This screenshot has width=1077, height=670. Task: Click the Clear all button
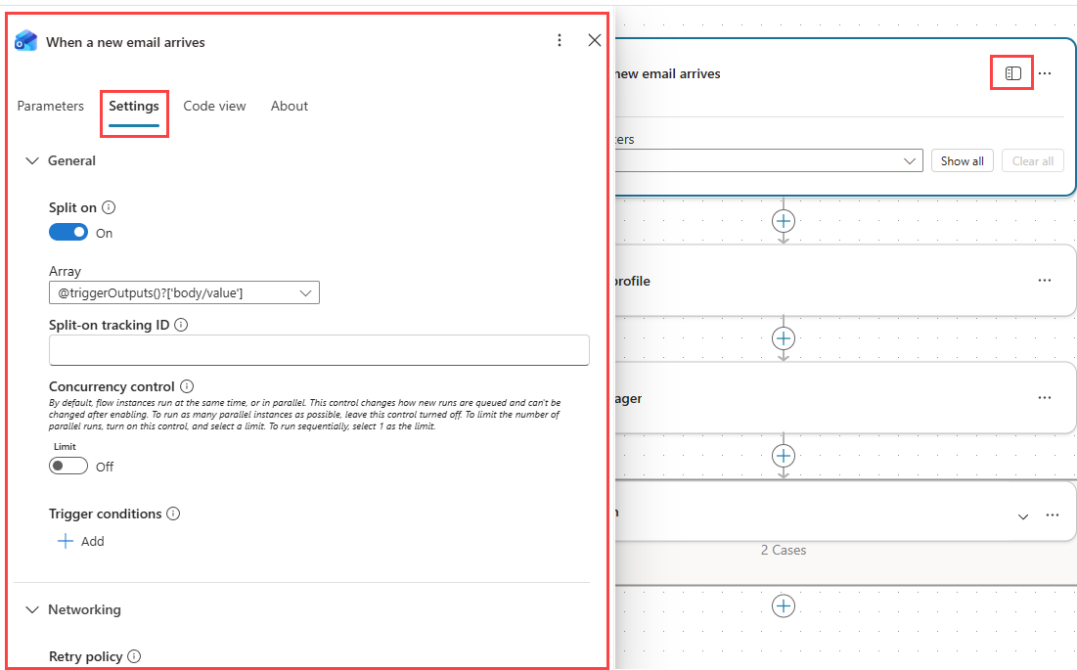1032,160
